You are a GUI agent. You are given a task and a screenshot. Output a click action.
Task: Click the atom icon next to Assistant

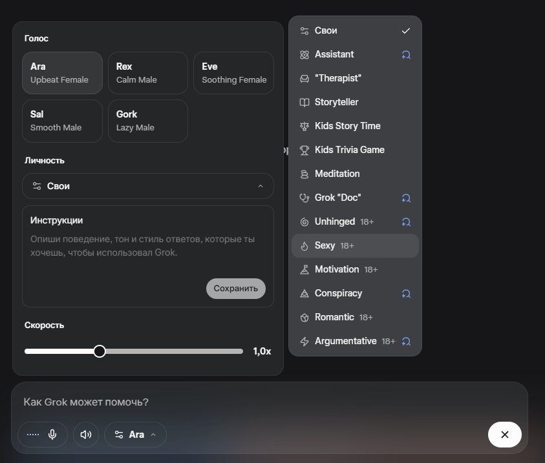(304, 55)
